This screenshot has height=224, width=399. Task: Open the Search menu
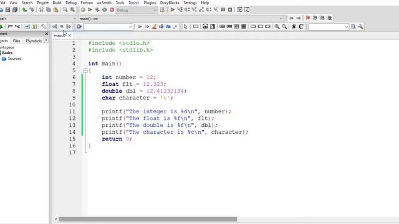[x=27, y=2]
